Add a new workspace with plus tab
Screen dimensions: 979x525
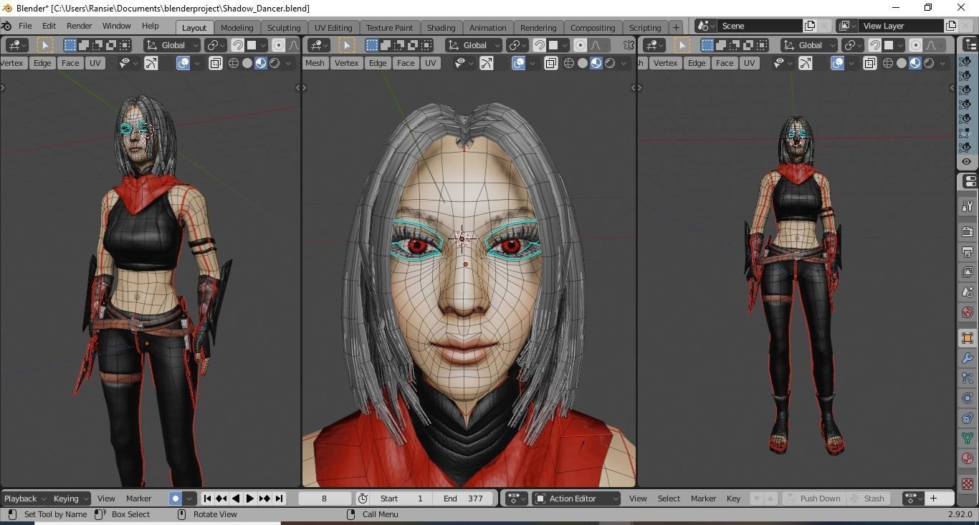[676, 27]
